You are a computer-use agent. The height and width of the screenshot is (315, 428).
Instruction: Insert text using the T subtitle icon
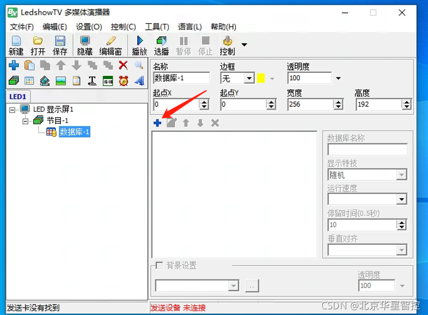coord(92,80)
